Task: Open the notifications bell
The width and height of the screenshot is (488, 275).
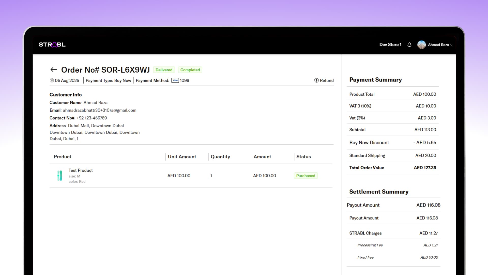Action: tap(409, 45)
